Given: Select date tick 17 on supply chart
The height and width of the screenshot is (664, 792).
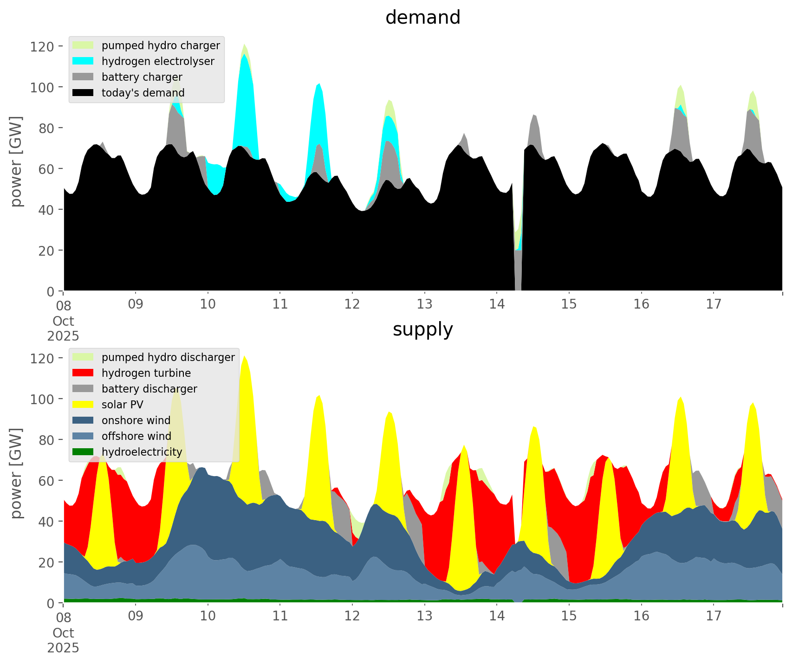Looking at the screenshot, I should point(714,616).
